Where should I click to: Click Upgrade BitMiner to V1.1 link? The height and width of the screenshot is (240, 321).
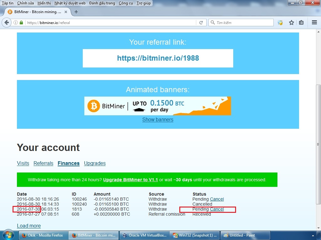pos(130,180)
